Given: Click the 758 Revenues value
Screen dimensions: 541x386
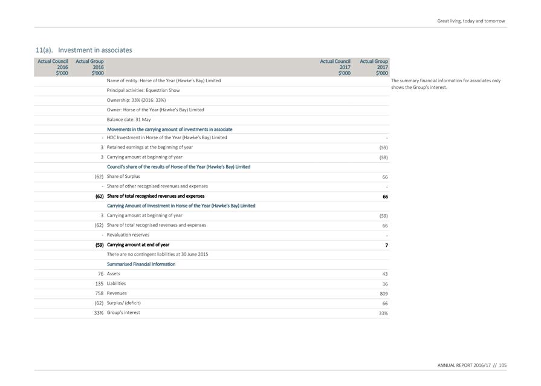Looking at the screenshot, I should point(99,293).
